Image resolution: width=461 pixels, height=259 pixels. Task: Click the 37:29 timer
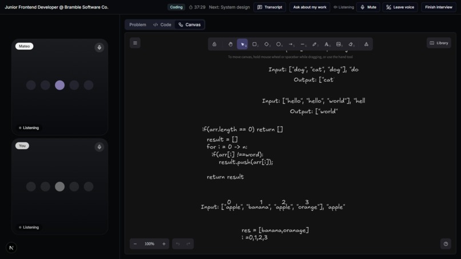197,7
